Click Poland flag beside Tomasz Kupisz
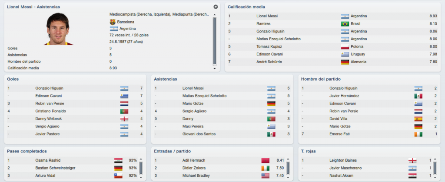 point(345,47)
